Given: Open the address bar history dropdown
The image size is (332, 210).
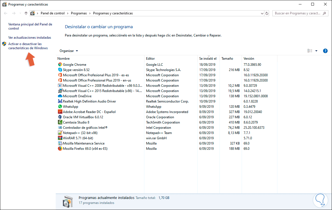Looking at the screenshot, I should point(262,13).
